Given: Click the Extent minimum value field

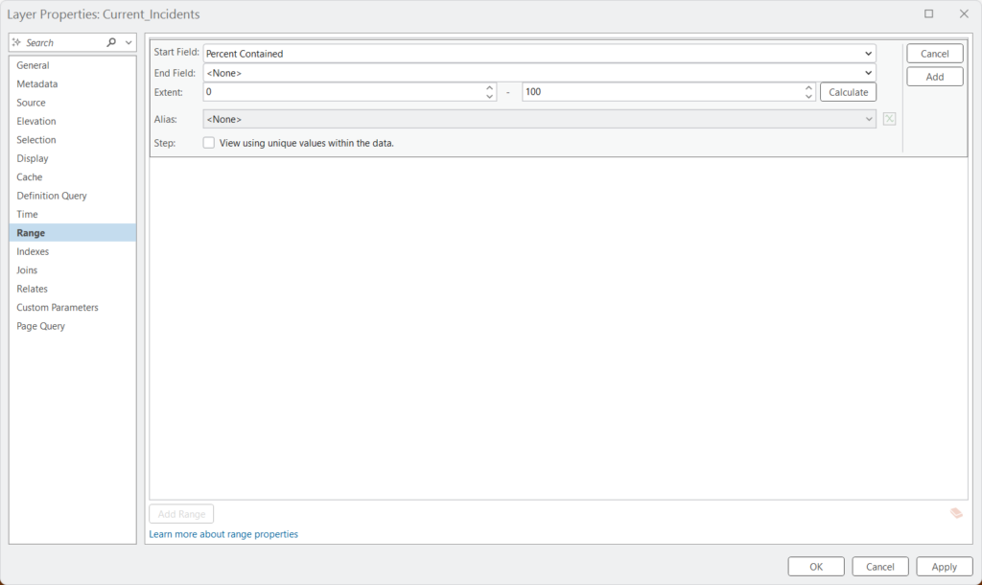Looking at the screenshot, I should pyautogui.click(x=343, y=92).
